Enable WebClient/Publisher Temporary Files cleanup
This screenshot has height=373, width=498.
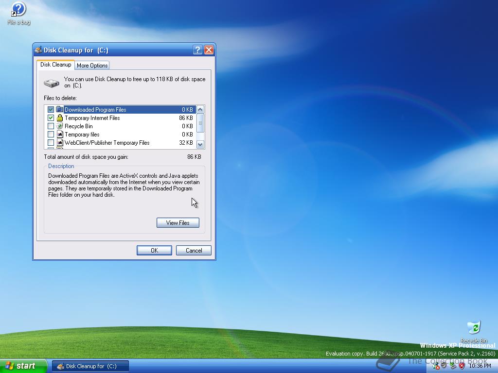point(51,142)
